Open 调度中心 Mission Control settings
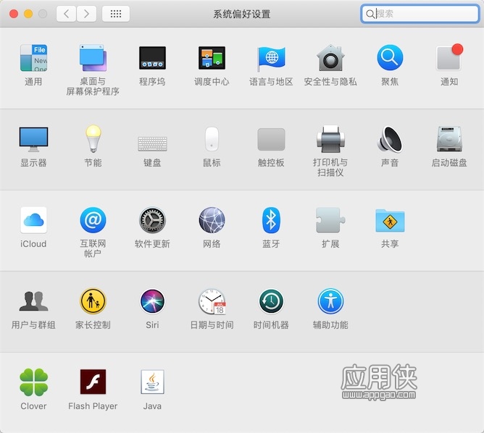Viewport: 484px width, 433px height. tap(212, 58)
